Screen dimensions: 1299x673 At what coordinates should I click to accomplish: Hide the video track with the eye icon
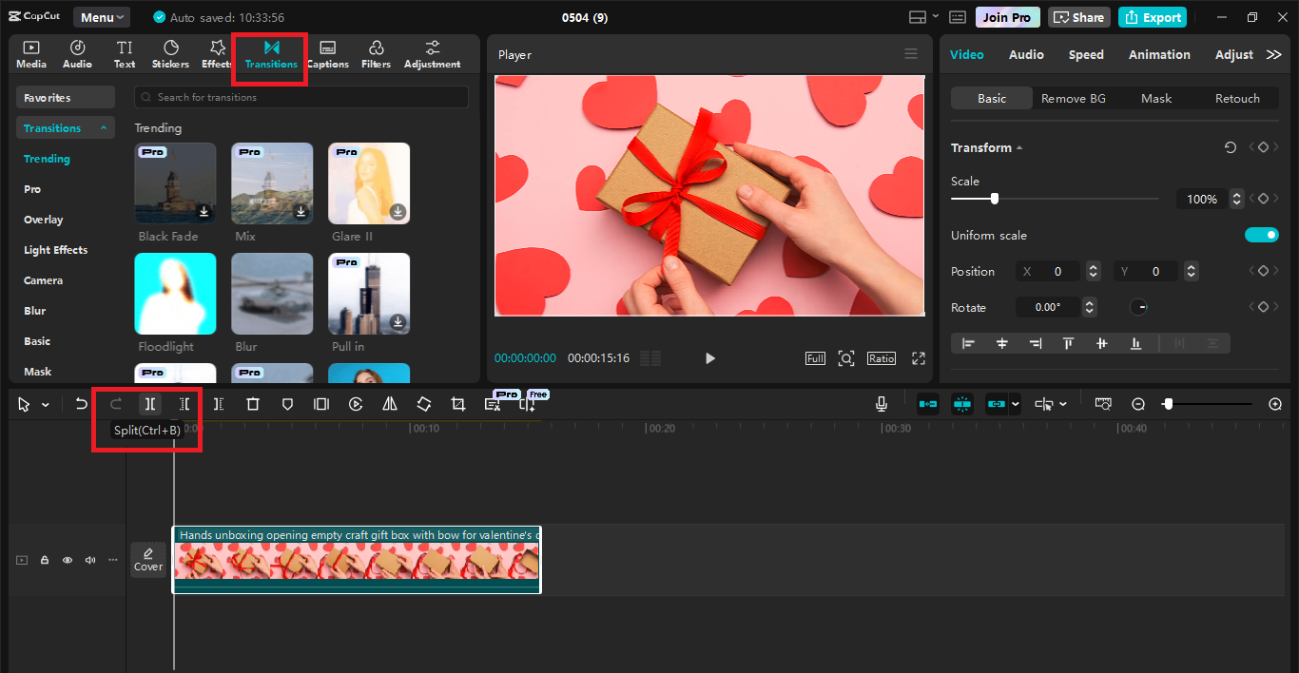pos(67,560)
